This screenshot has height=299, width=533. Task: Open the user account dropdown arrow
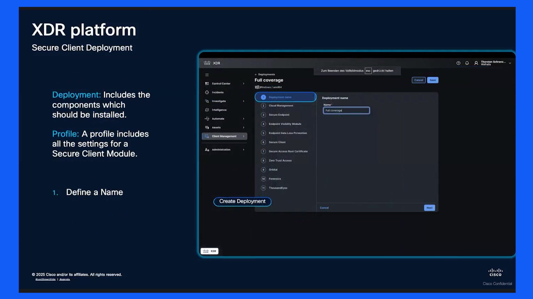(510, 63)
